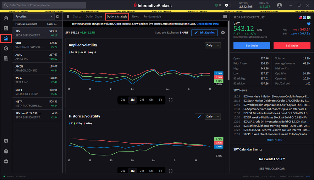Open the settings gear in left sidebar

[6, 161]
